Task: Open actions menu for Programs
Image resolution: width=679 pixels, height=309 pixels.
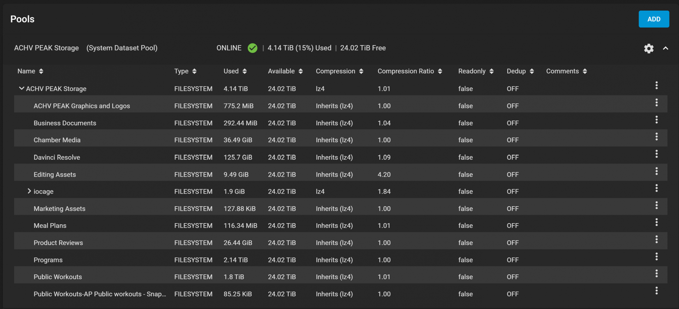Action: (x=656, y=257)
